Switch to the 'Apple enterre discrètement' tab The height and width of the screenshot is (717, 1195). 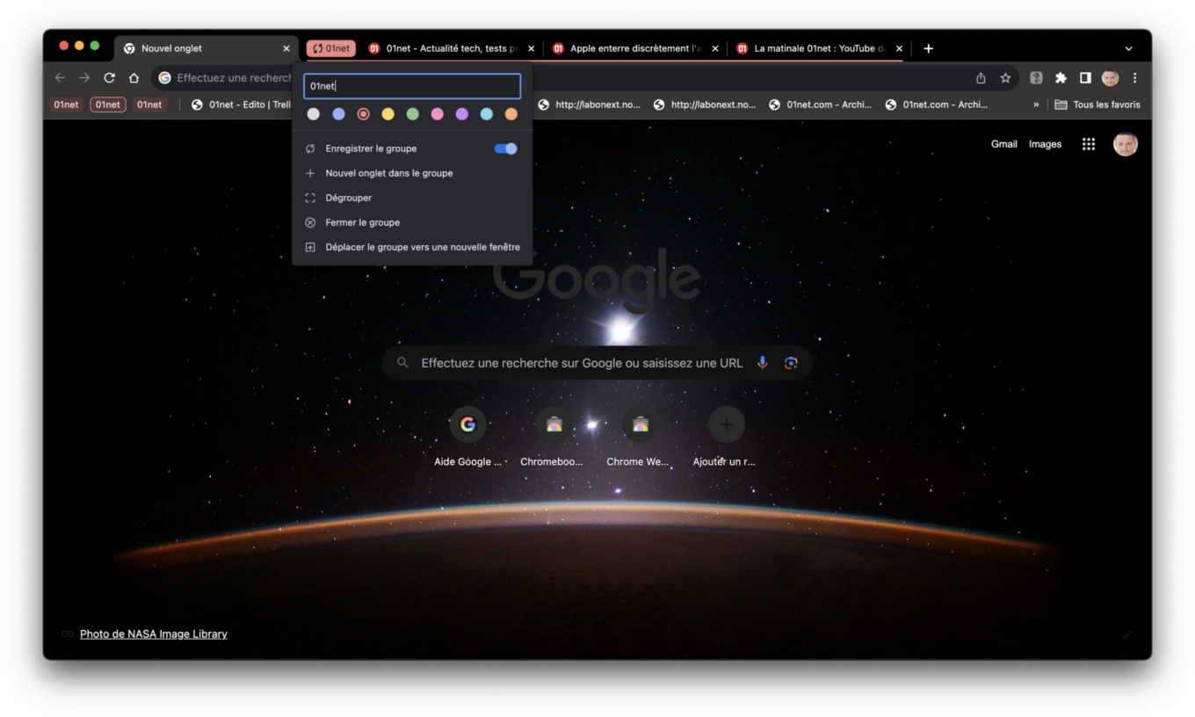[x=634, y=49]
